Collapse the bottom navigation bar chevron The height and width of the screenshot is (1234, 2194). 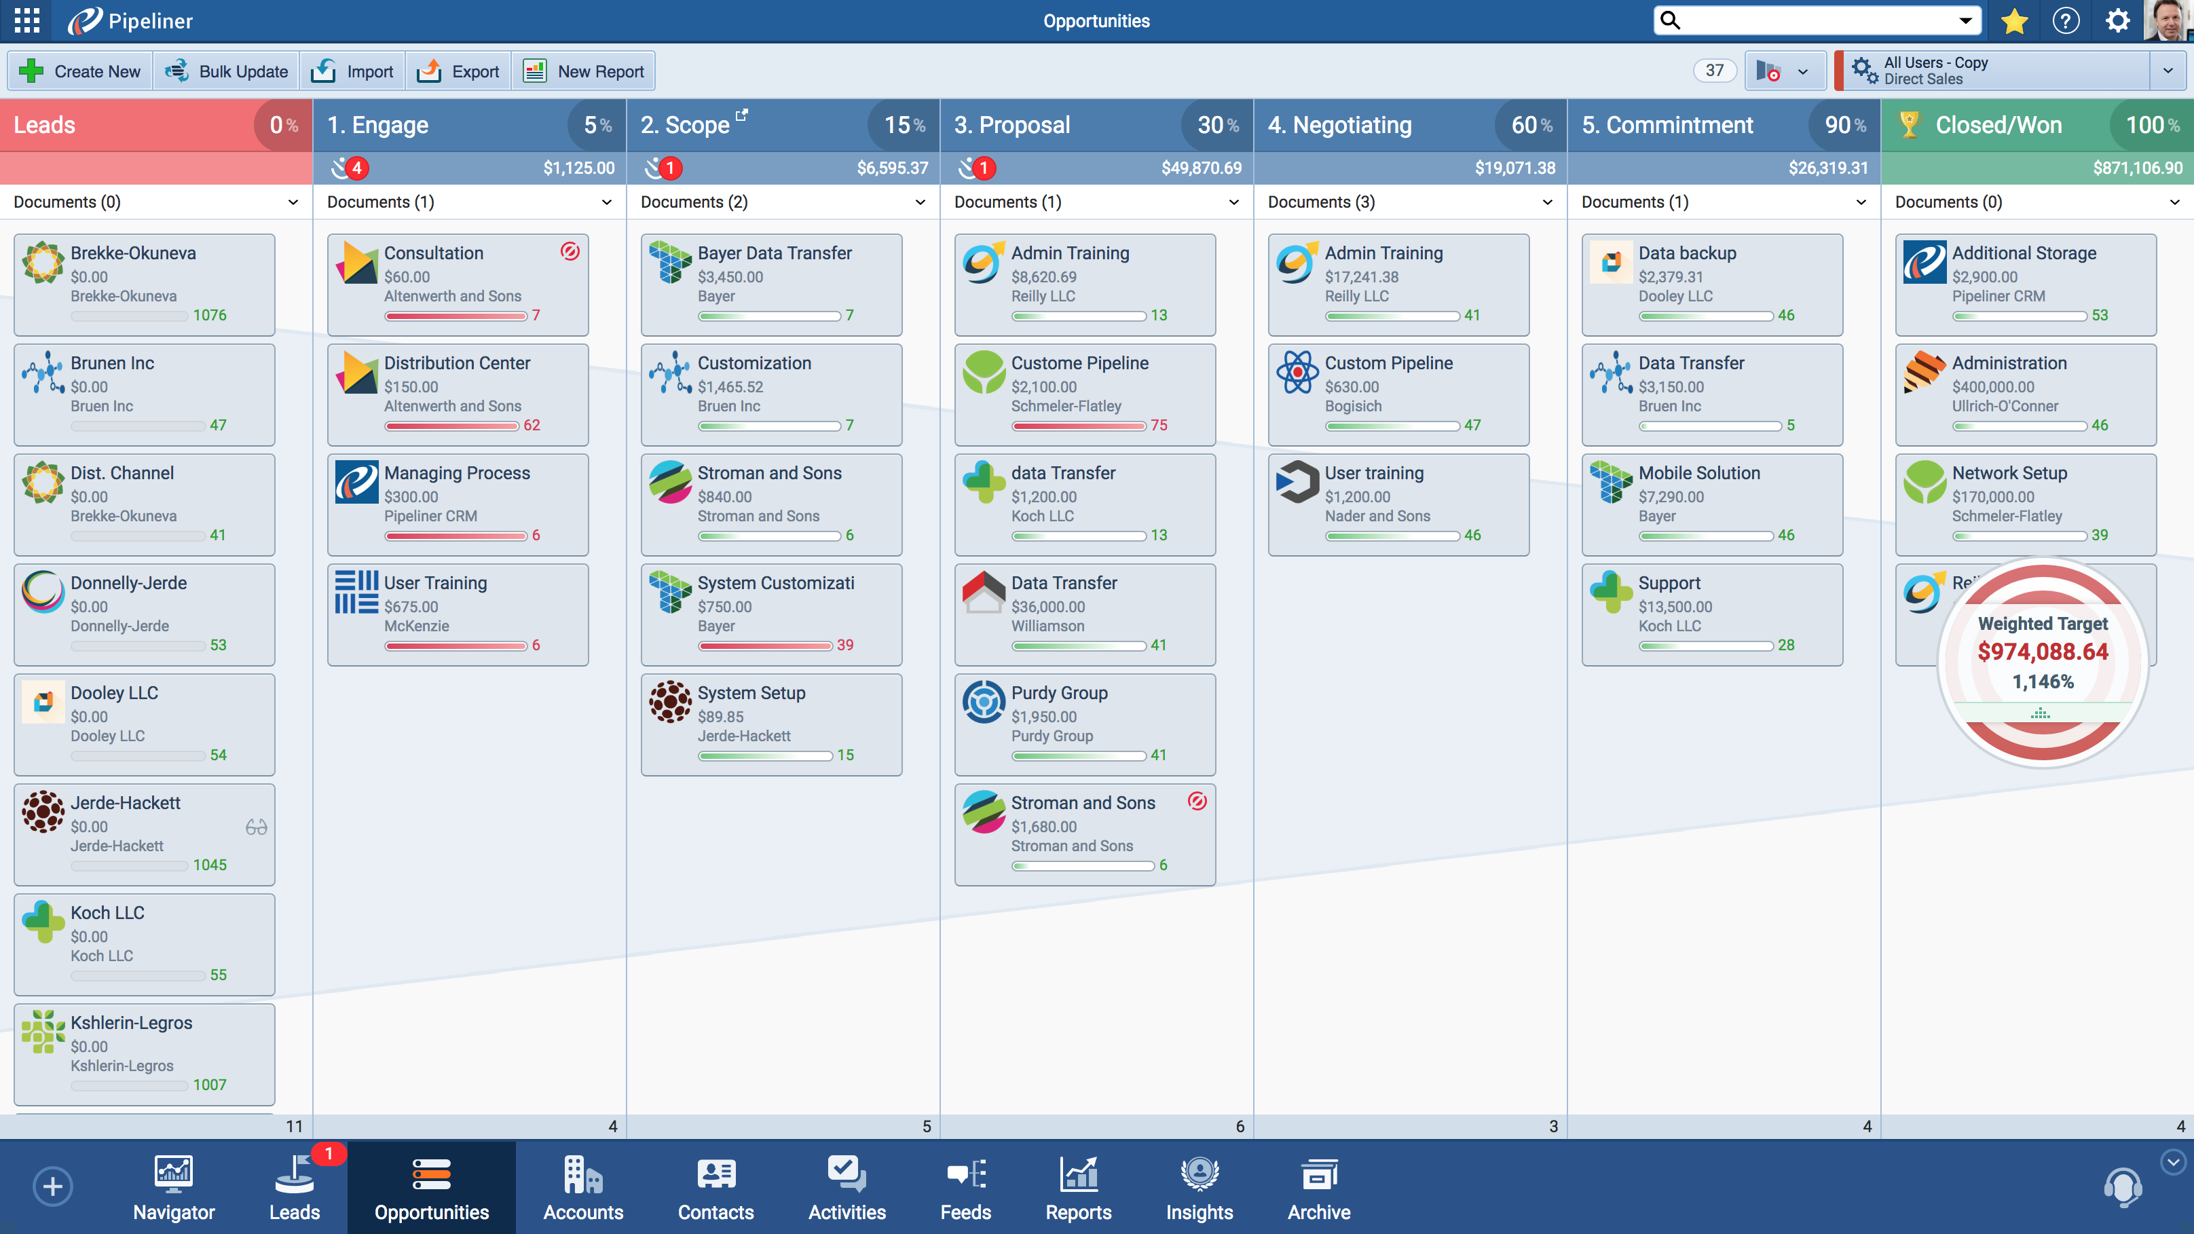click(x=2173, y=1161)
